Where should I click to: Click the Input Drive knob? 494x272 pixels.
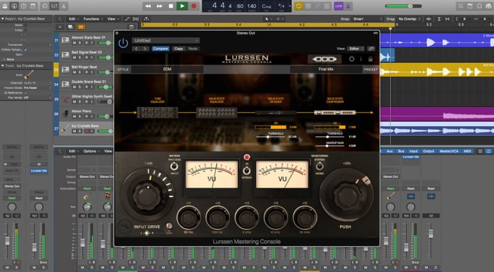tap(147, 196)
